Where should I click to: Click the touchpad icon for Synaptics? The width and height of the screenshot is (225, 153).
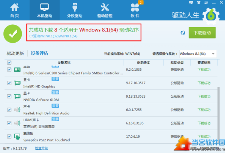tap(17, 137)
